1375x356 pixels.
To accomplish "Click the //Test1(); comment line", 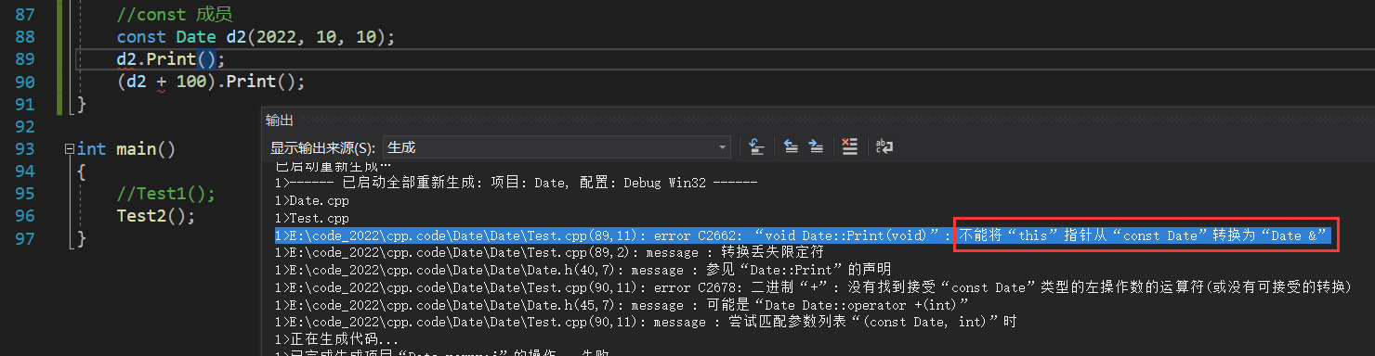I will click(165, 194).
